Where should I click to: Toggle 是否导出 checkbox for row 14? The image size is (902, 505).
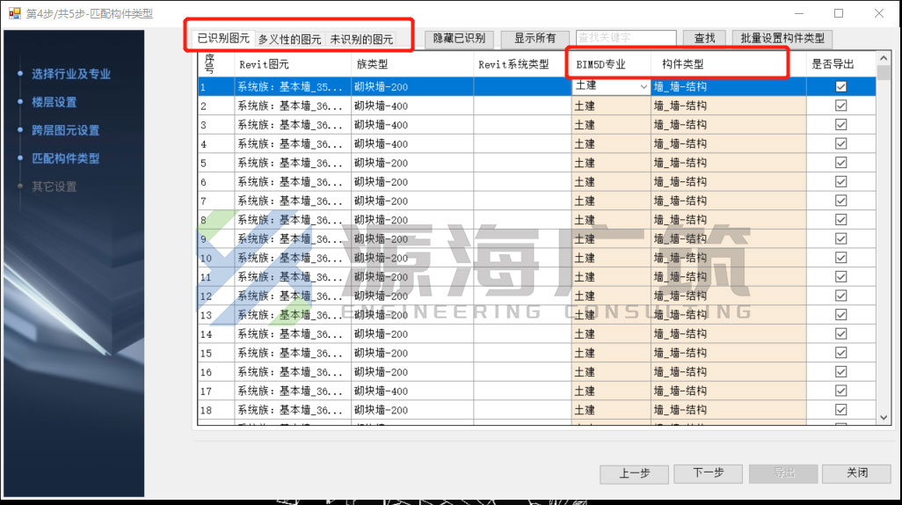coord(841,334)
